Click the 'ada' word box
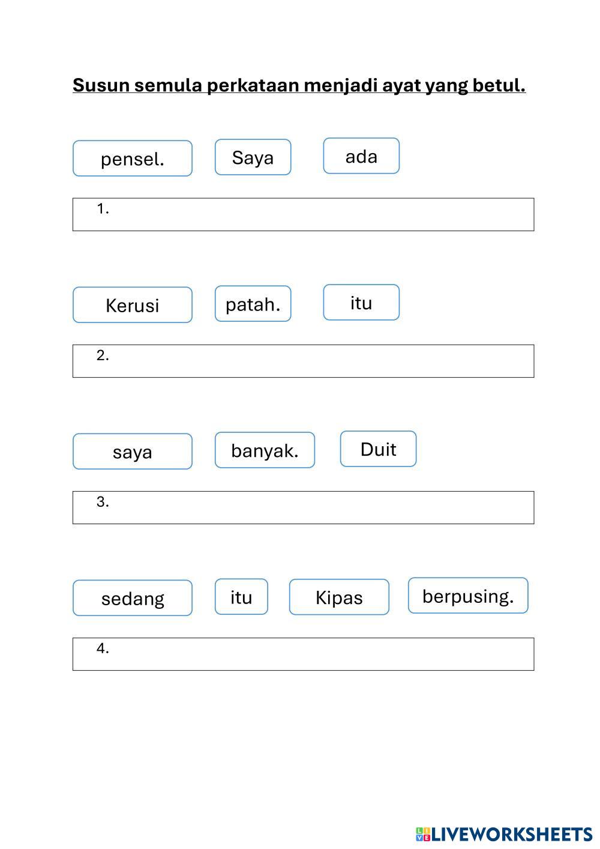The image size is (600, 849). [x=361, y=156]
